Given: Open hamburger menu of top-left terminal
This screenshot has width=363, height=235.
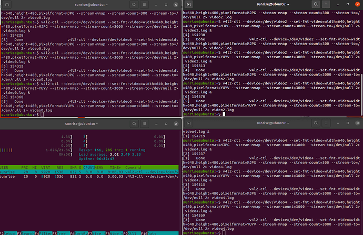Looking at the screenshot, I should [x=144, y=5].
